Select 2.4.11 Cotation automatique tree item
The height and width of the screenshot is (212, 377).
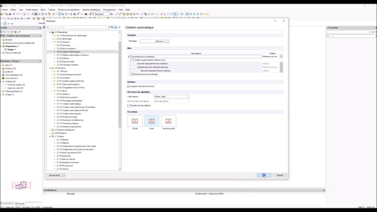click(x=69, y=104)
